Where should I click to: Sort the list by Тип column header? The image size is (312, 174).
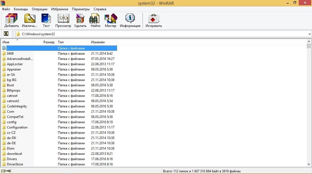pos(73,42)
